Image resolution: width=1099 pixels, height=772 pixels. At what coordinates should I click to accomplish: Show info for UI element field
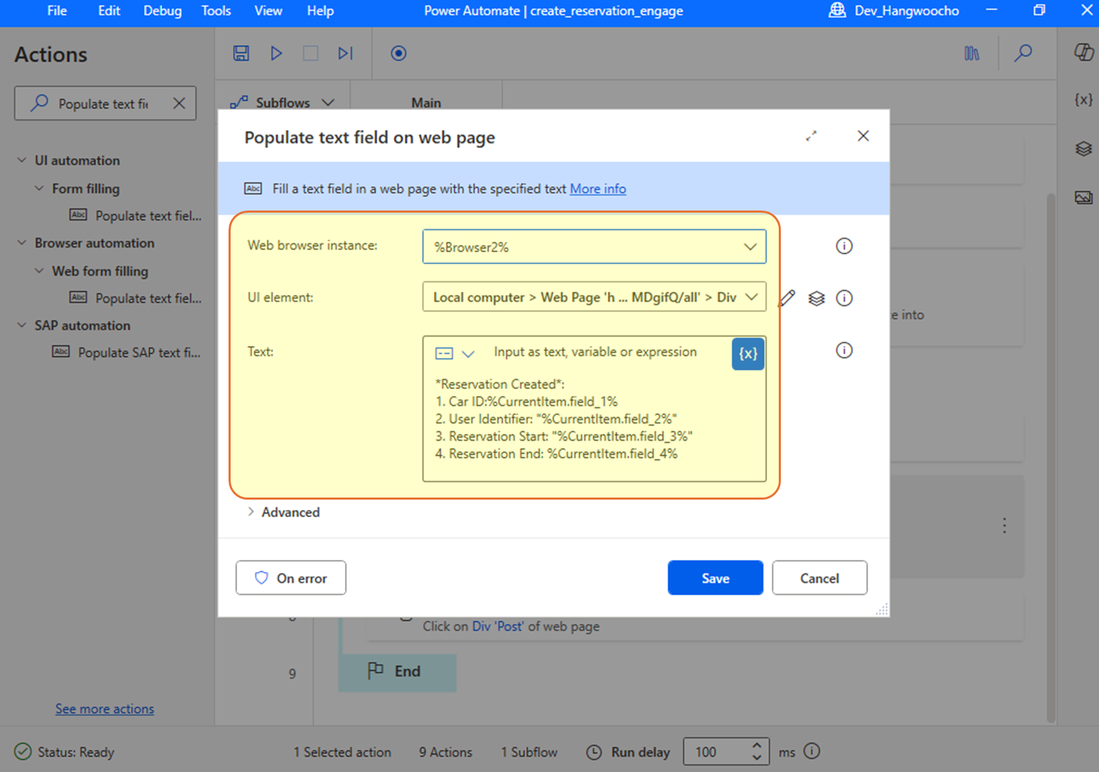tap(844, 298)
